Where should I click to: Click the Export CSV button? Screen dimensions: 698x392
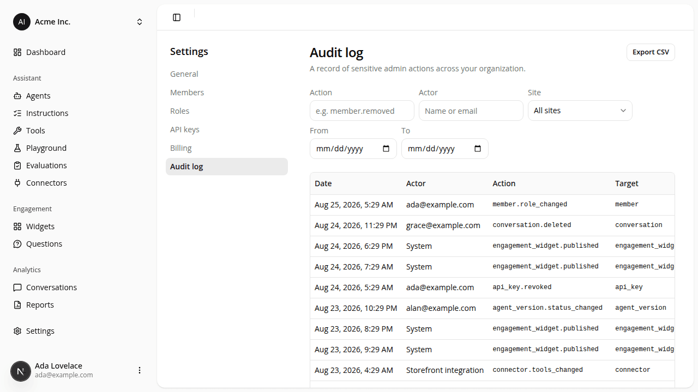coord(651,52)
